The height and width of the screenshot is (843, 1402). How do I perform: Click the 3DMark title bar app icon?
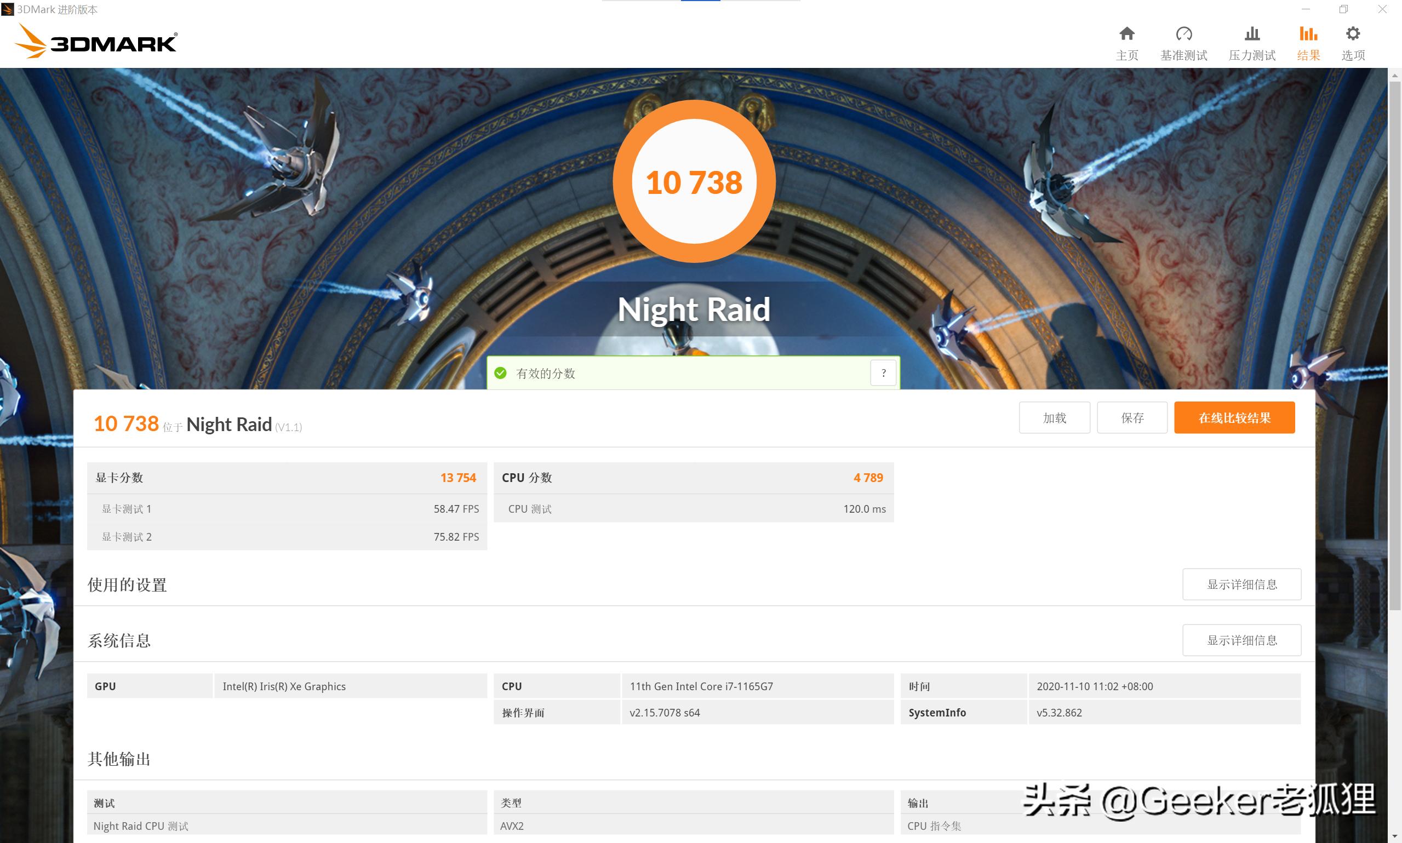tap(7, 9)
